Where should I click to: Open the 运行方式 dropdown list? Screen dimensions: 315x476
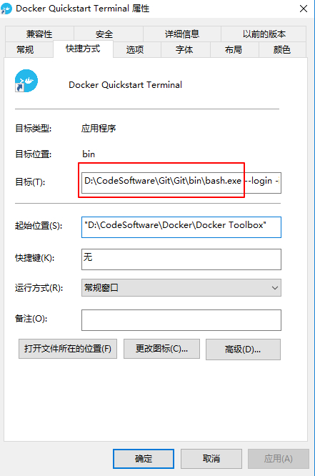(181, 287)
